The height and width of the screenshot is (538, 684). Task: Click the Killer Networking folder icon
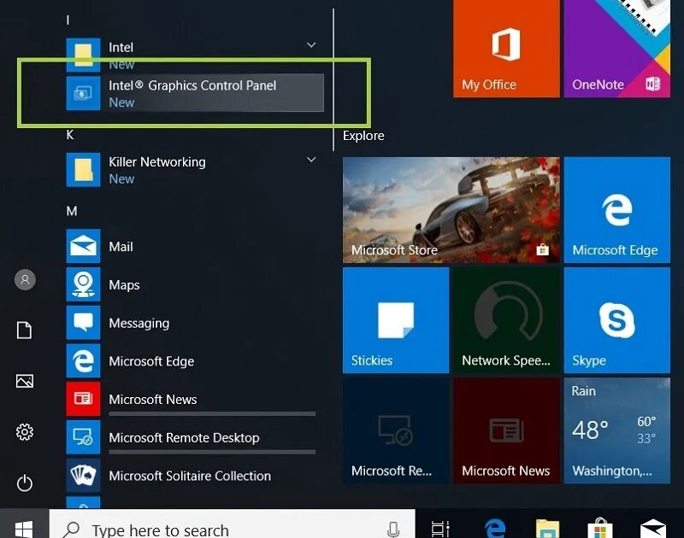[83, 169]
